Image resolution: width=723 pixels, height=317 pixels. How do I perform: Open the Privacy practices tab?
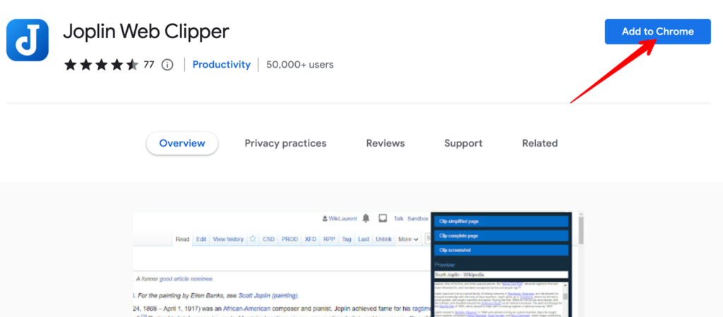[x=285, y=143]
